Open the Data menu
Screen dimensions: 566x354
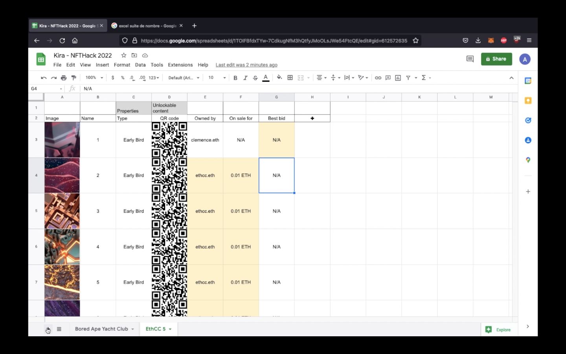[140, 65]
